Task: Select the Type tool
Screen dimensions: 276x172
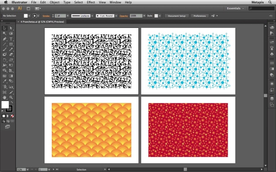Action: coord(11,39)
